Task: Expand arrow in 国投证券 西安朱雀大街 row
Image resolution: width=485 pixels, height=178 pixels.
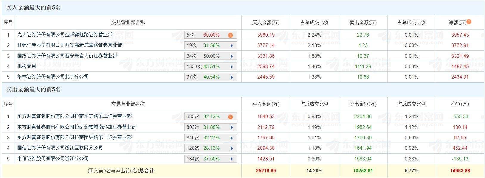Action: coord(231,56)
